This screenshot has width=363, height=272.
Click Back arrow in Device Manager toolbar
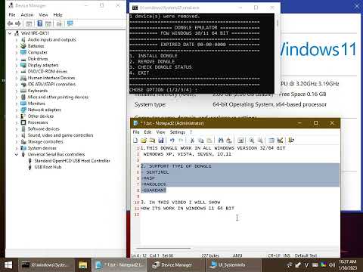pos(10,23)
